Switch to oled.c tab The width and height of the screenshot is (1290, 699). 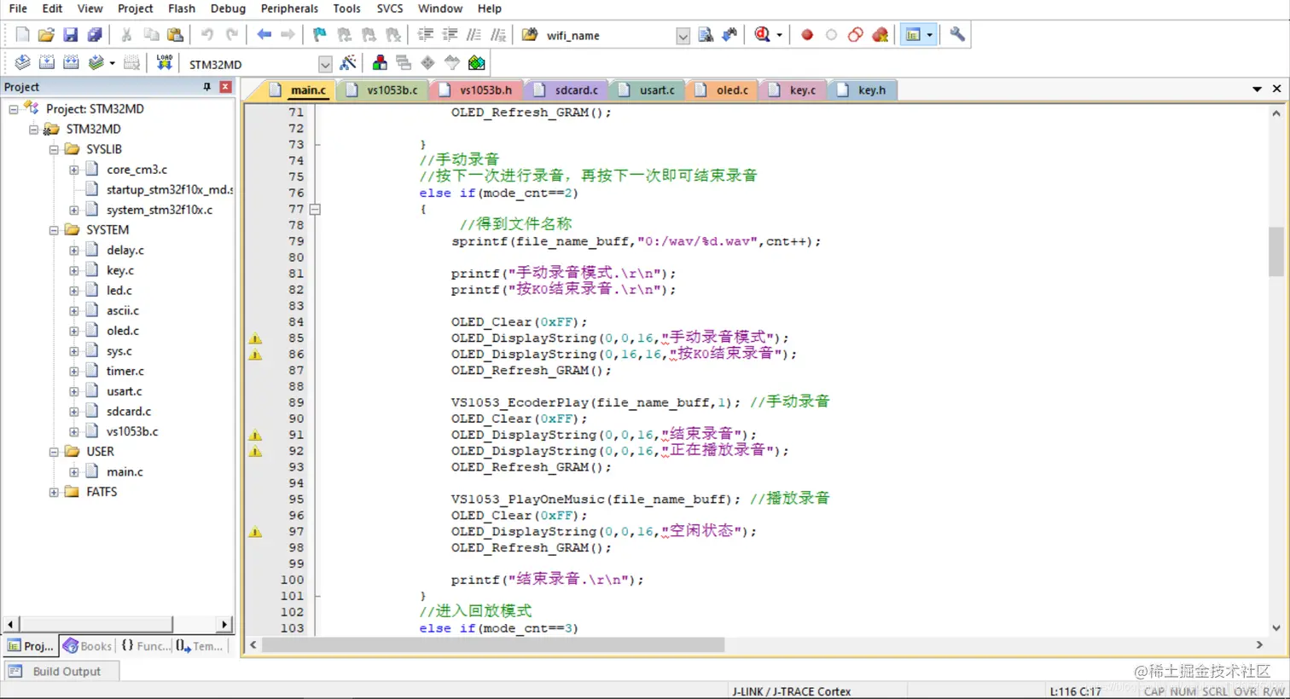point(722,90)
